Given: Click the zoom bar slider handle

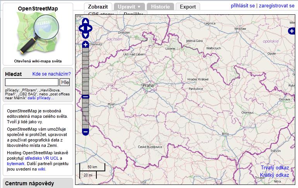Looking at the screenshot, I should point(86,97).
